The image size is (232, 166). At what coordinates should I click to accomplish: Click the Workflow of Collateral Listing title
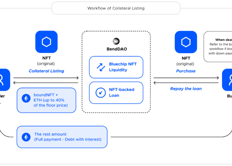[116, 8]
